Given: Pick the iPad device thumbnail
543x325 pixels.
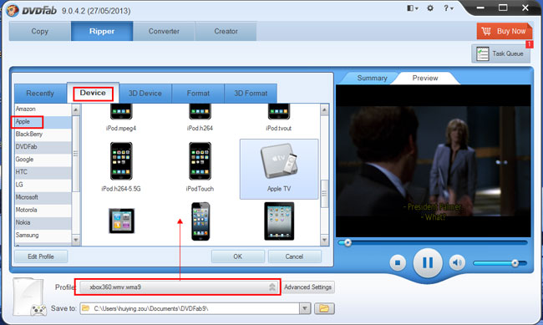Looking at the screenshot, I should point(279,221).
